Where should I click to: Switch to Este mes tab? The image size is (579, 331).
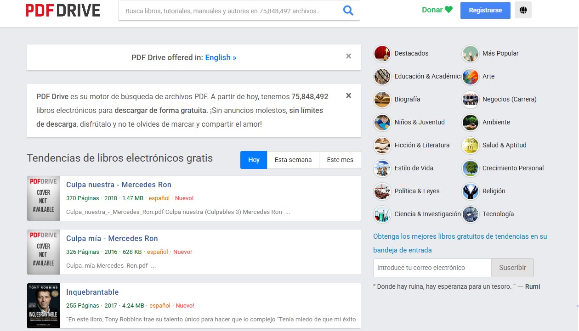pos(340,160)
